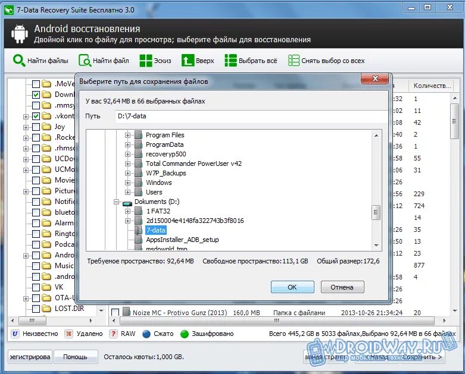Click the Program Files folder icon
The image size is (465, 374).
(x=138, y=135)
